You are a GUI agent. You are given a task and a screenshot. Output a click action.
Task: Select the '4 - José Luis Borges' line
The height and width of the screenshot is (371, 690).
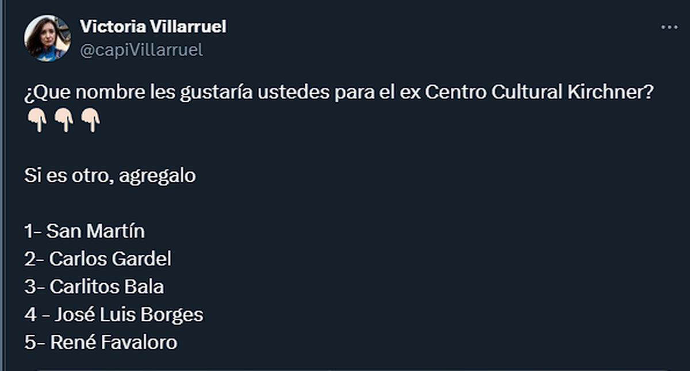tap(114, 315)
